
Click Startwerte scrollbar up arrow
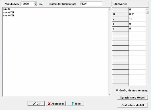pos(147,9)
